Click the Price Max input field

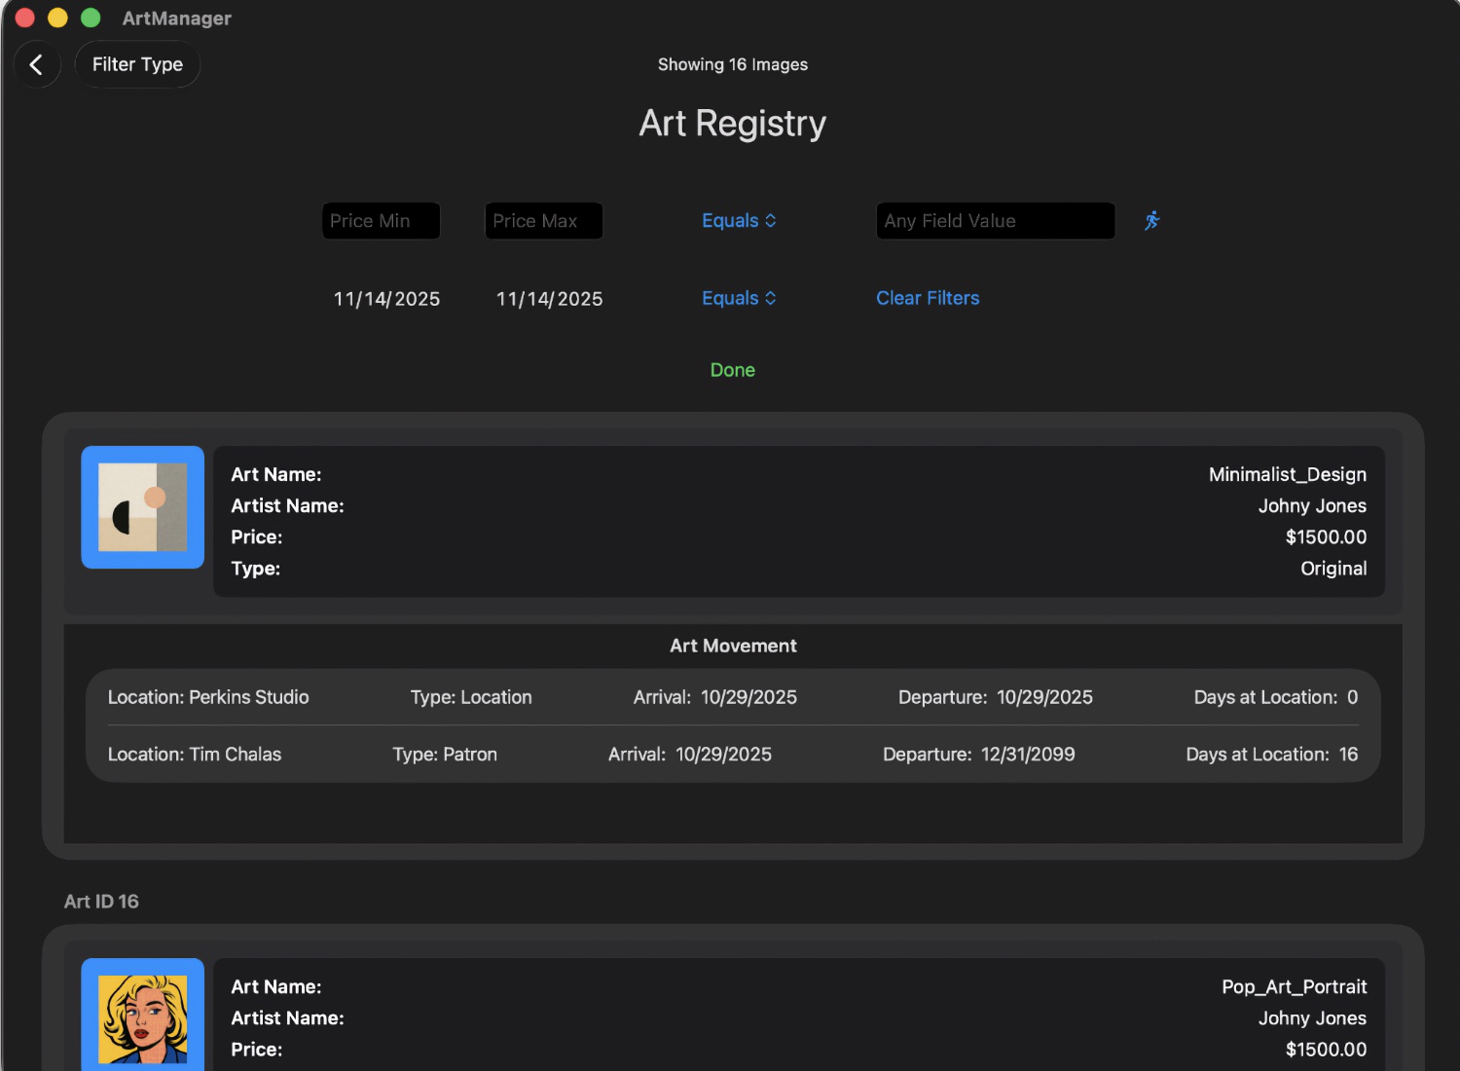point(543,221)
